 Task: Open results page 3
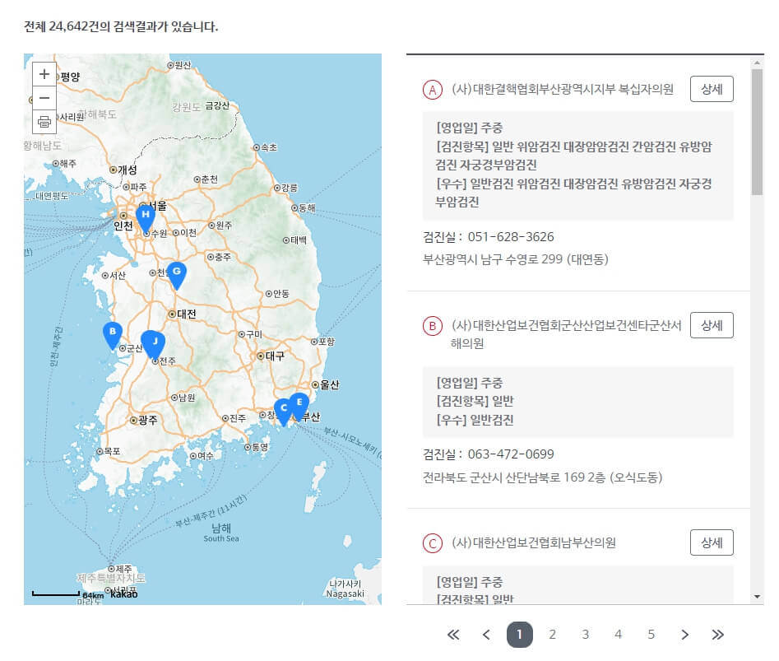tap(585, 635)
